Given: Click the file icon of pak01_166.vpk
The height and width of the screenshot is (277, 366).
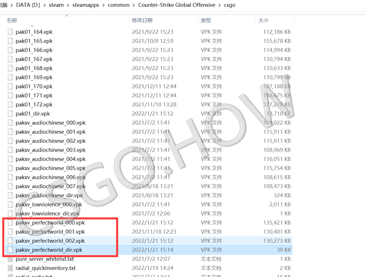Looking at the screenshot, I should [x=10, y=50].
